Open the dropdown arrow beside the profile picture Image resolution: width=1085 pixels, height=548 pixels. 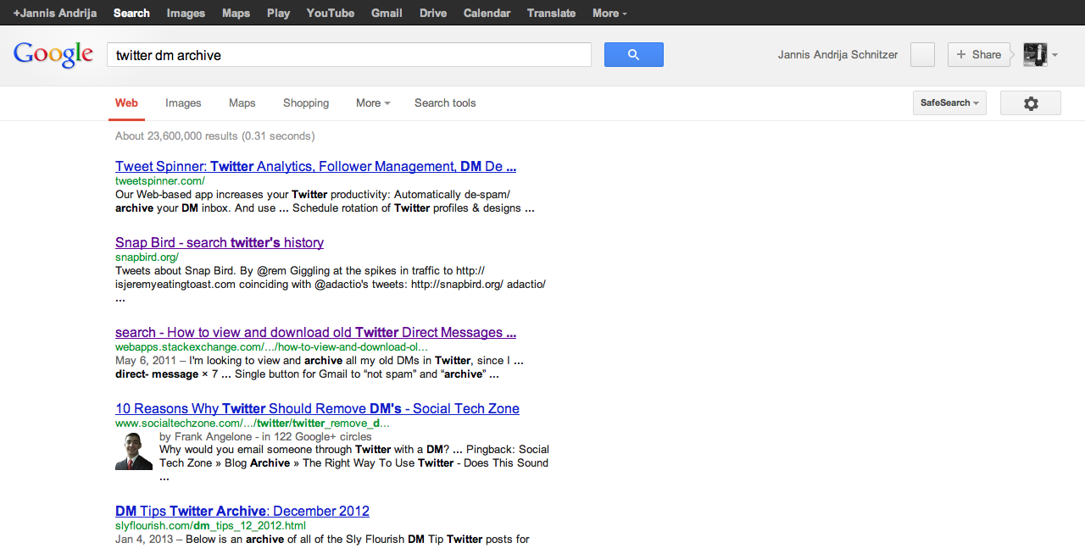point(1054,55)
